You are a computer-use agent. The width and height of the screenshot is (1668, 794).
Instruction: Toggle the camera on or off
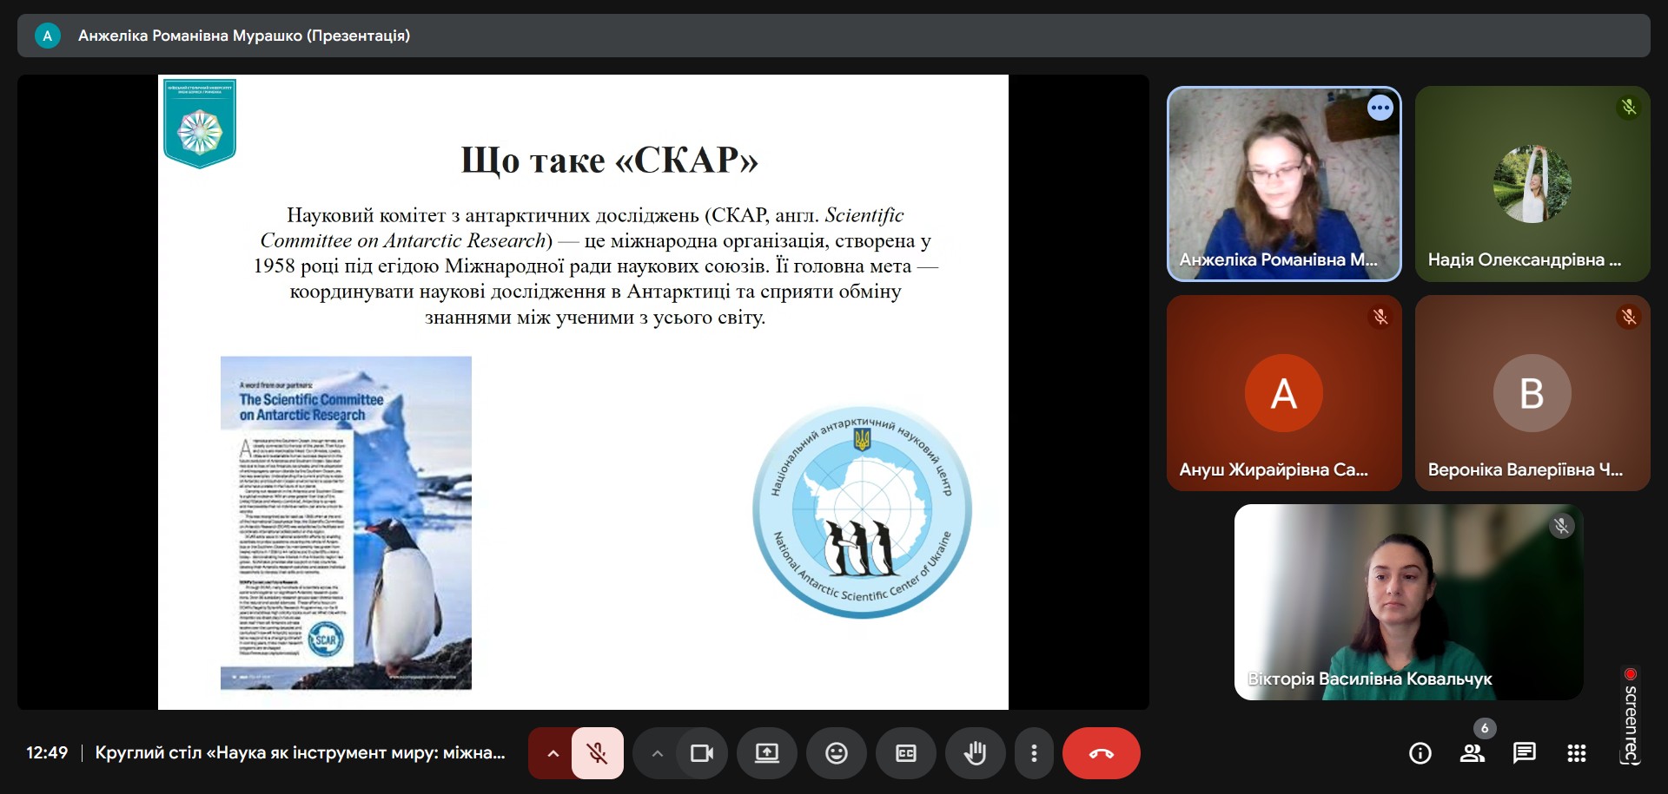[700, 753]
